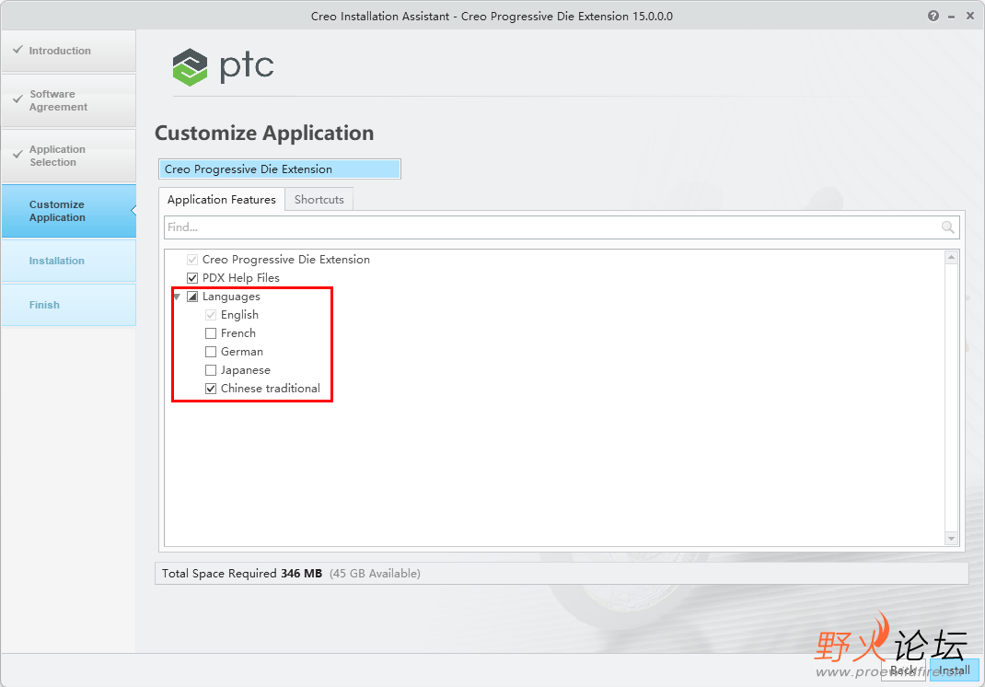Go to the Introduction step
Viewport: 985px width, 687px height.
tap(68, 51)
